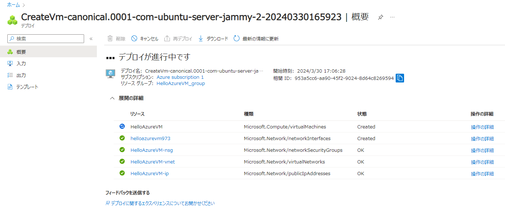
Task: Click the trash can delete icon
Action: [110, 39]
